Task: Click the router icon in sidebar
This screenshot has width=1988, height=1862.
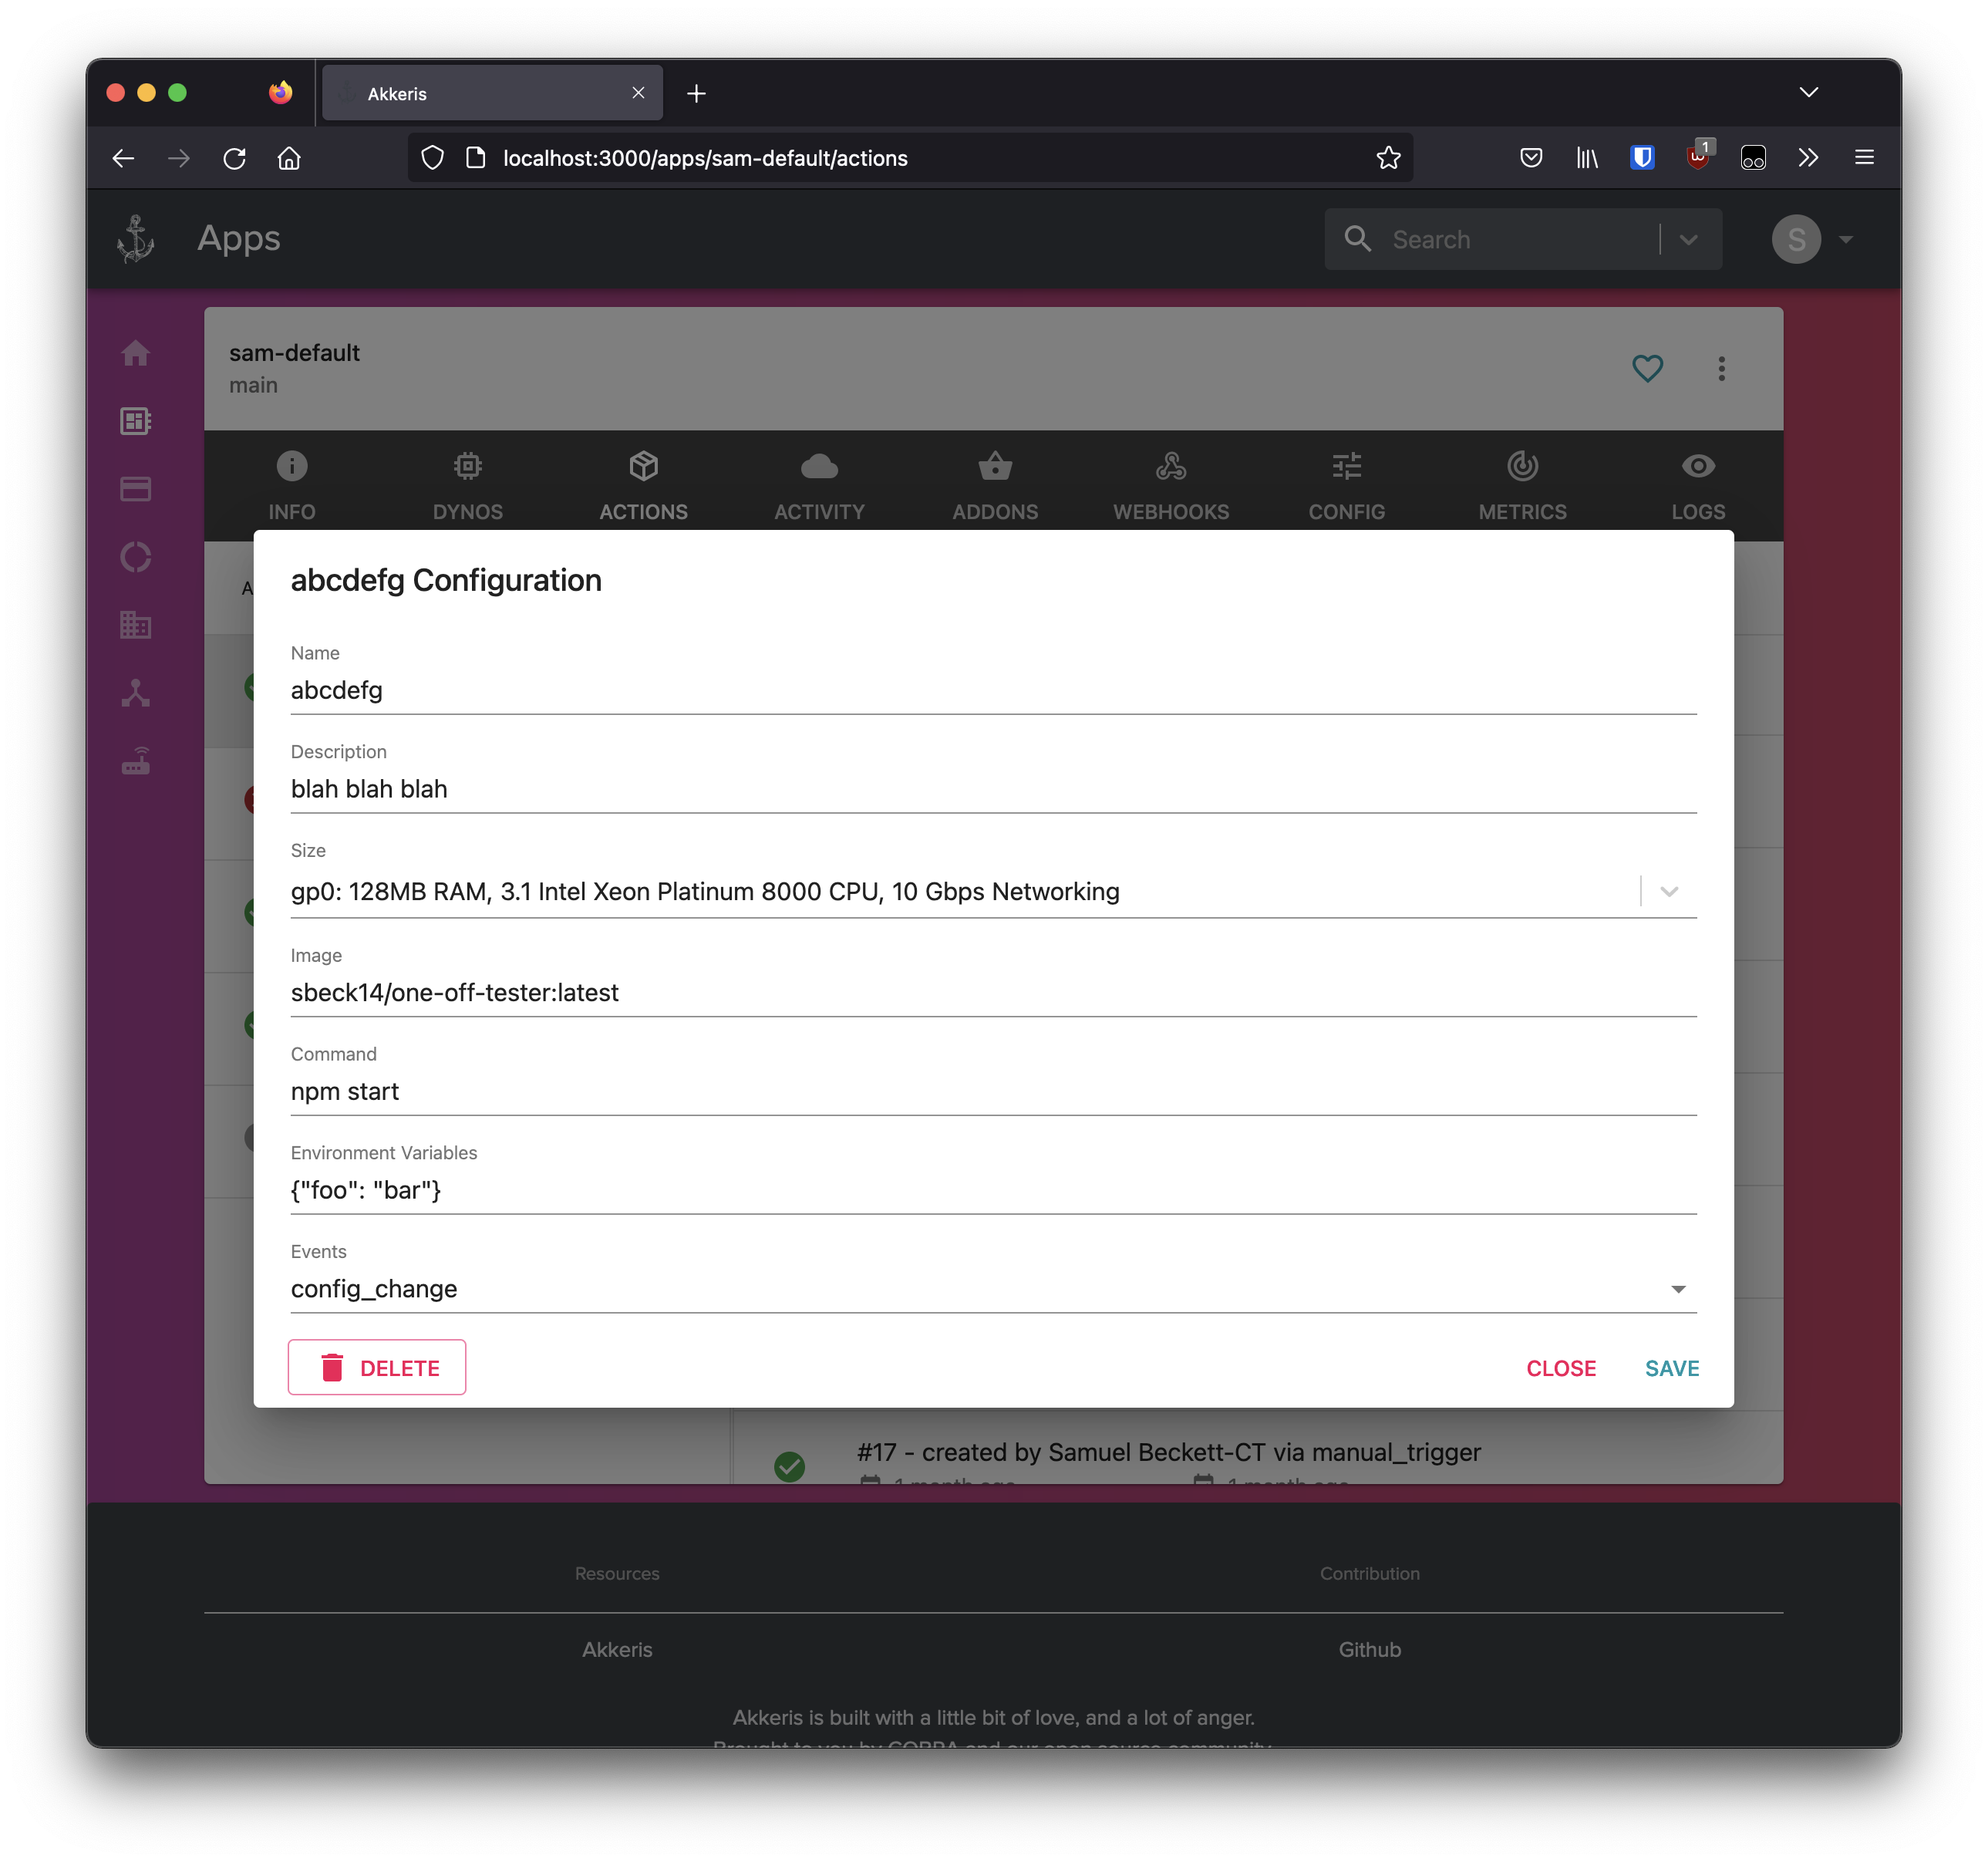Action: point(136,762)
